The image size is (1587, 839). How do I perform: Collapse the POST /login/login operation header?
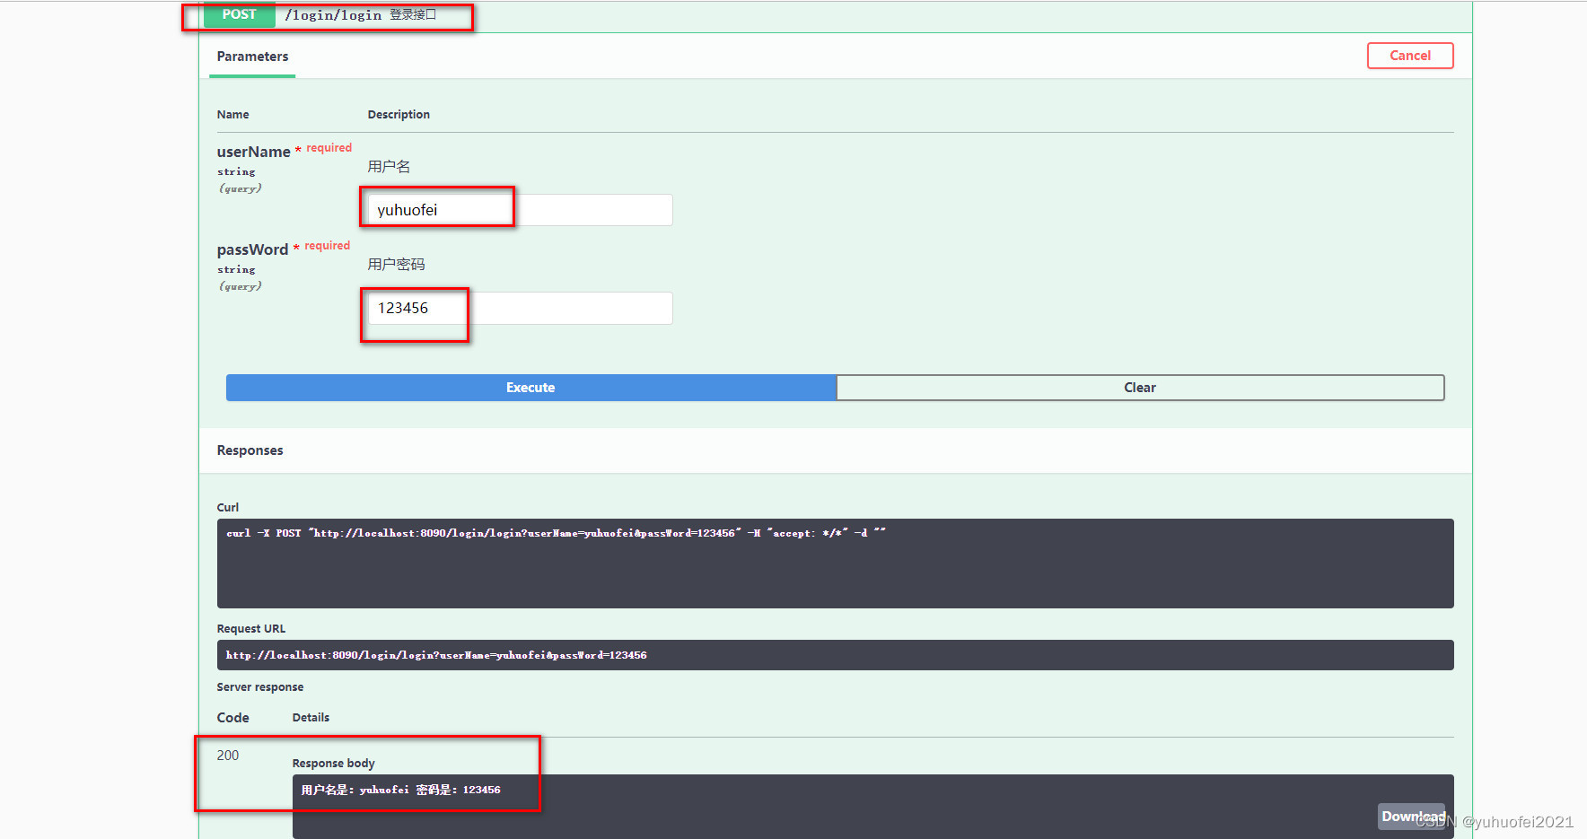(835, 15)
